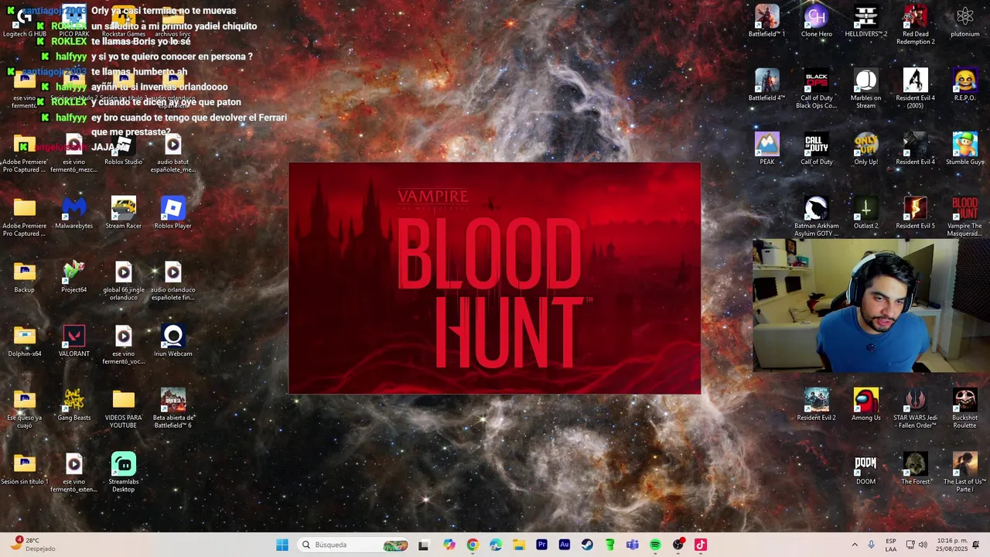This screenshot has width=990, height=557.
Task: Open the Clone Hero shortcut
Action: point(816,21)
